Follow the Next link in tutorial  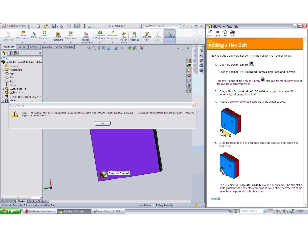(x=214, y=199)
